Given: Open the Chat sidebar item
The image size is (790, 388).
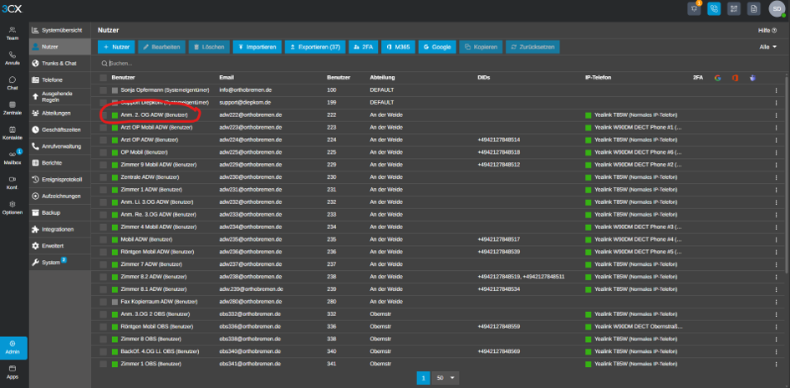Looking at the screenshot, I should coord(13,83).
